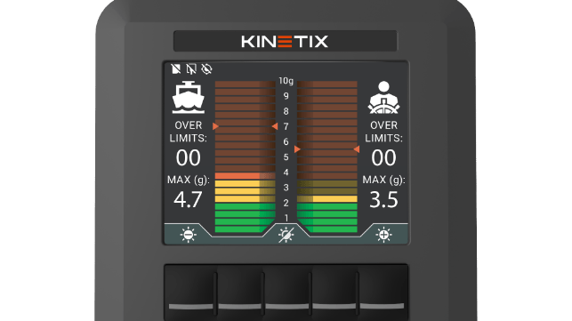Click the yellow segment of operator bar graph
The image size is (572, 321).
(x=327, y=199)
